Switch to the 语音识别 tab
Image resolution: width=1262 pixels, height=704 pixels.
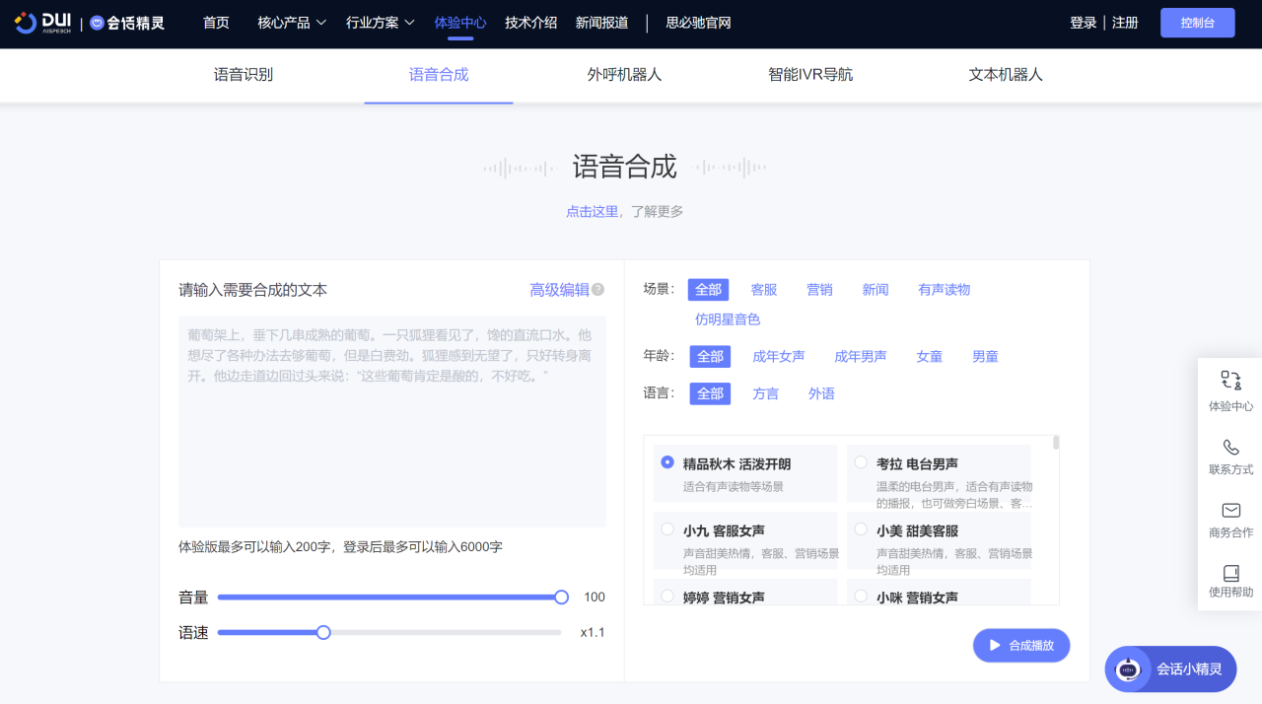242,74
